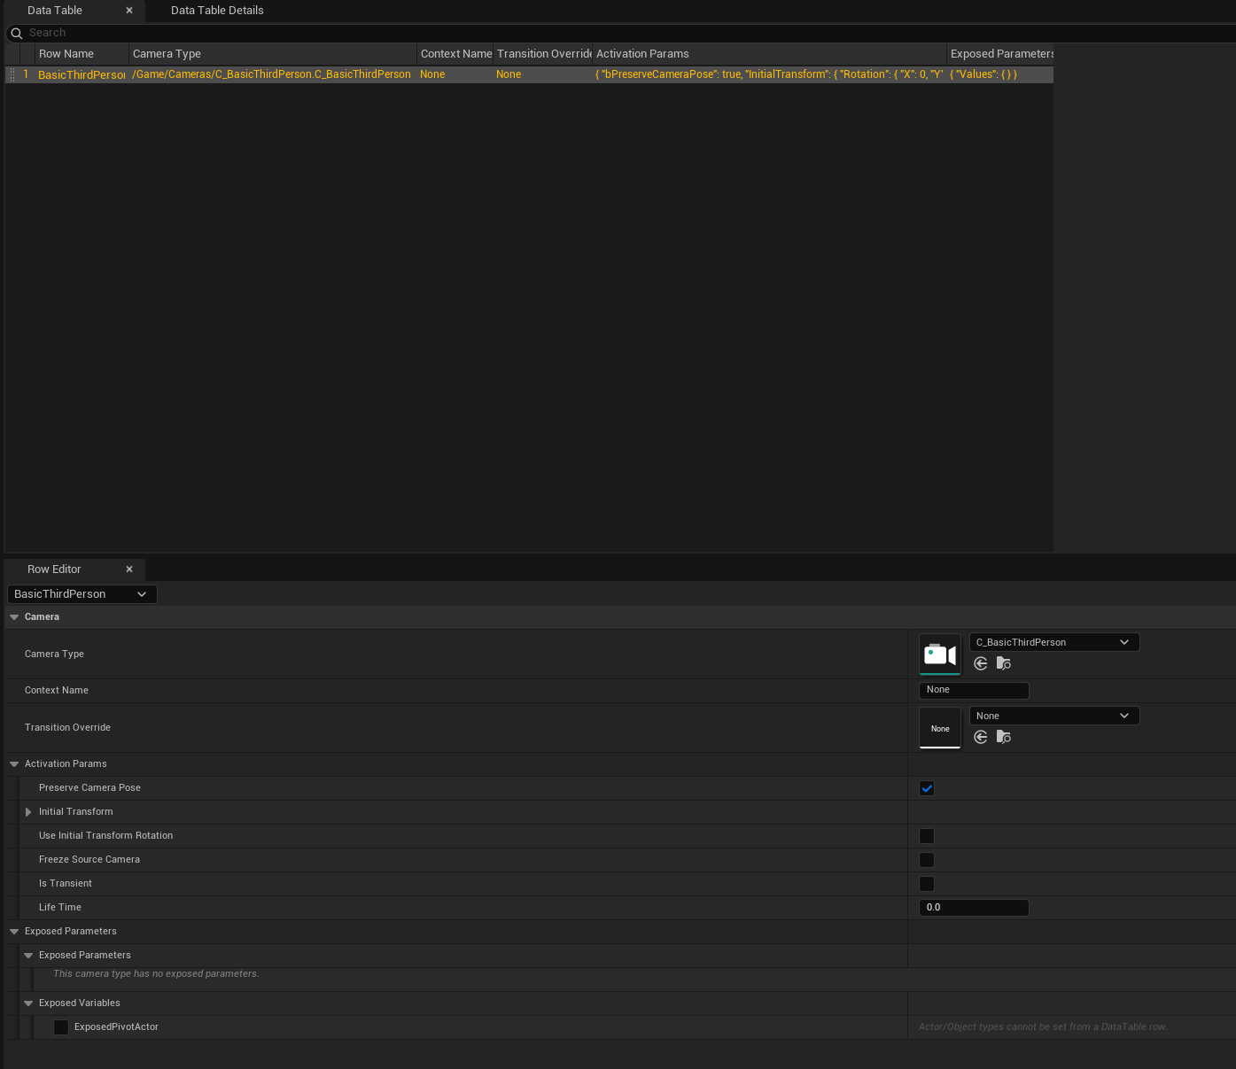Browse to Camera Type asset in Content Browser

(x=1004, y=663)
